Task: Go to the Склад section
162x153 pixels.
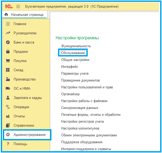Action: click(x=18, y=70)
